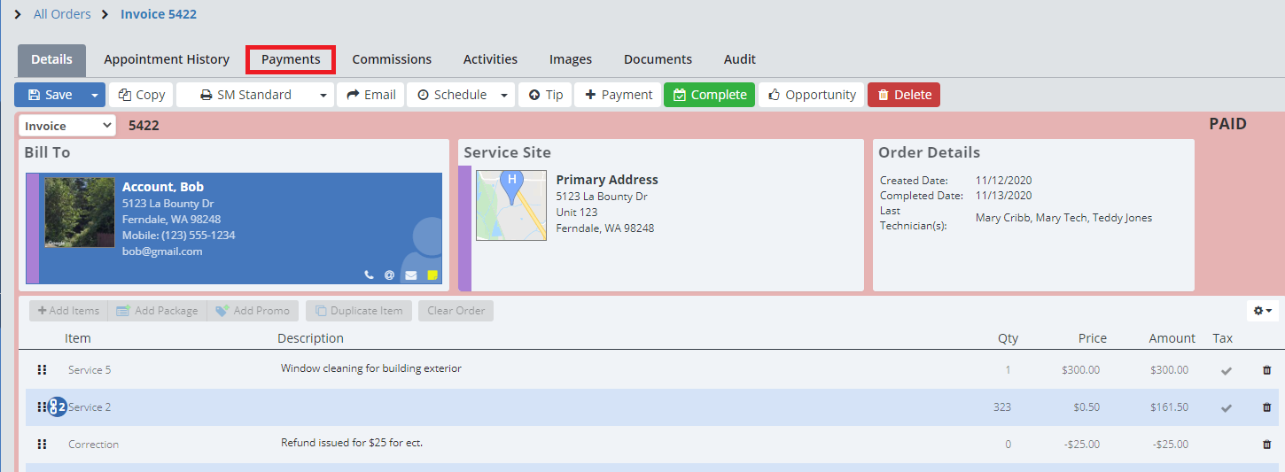Click the phone icon on Bob's account card
1285x472 pixels.
pyautogui.click(x=369, y=275)
